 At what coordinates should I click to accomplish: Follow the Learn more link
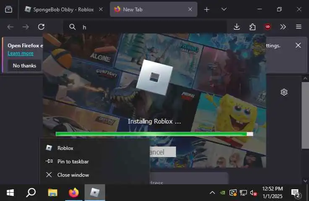(x=21, y=54)
